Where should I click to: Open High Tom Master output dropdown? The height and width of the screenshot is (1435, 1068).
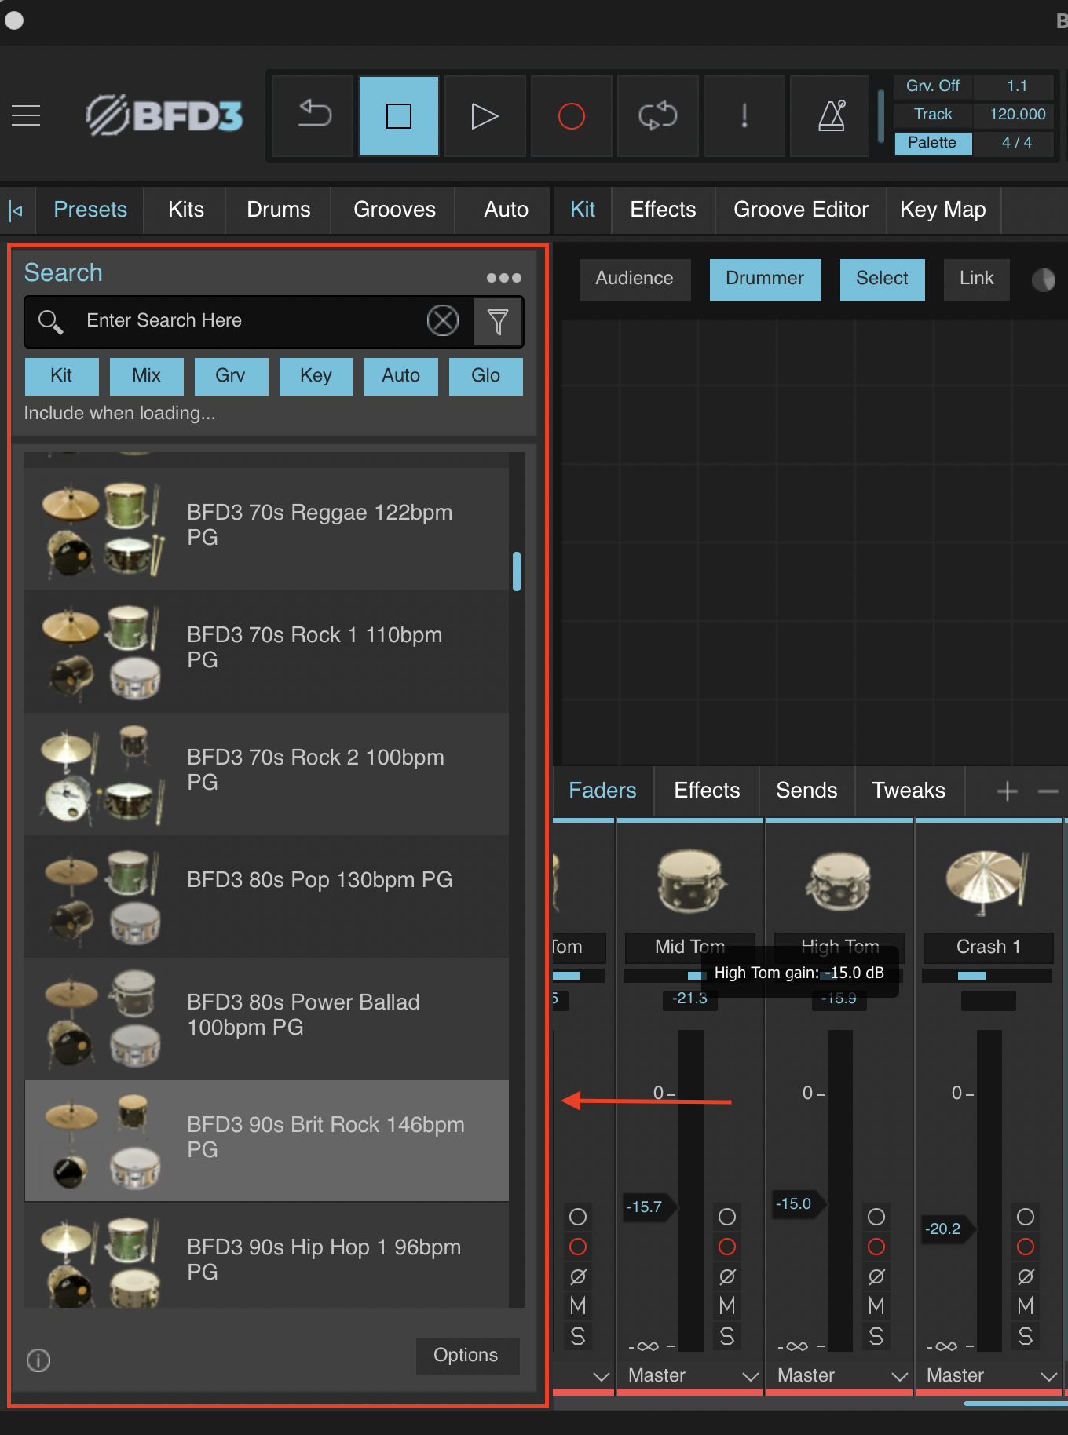pyautogui.click(x=840, y=1375)
